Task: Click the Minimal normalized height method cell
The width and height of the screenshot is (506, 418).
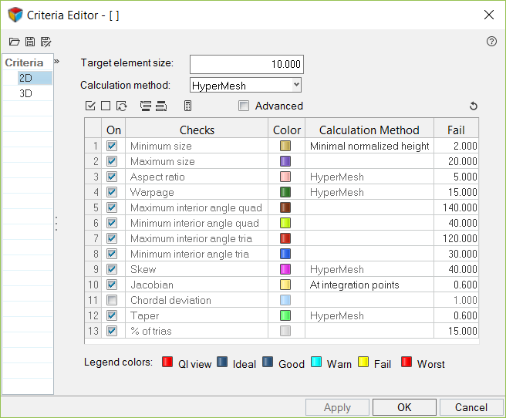Action: tap(369, 146)
